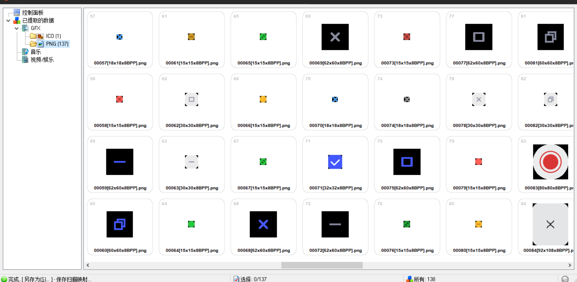Pick the blue restore-window icon 00060
This screenshot has width=577, height=282.
coord(119,224)
